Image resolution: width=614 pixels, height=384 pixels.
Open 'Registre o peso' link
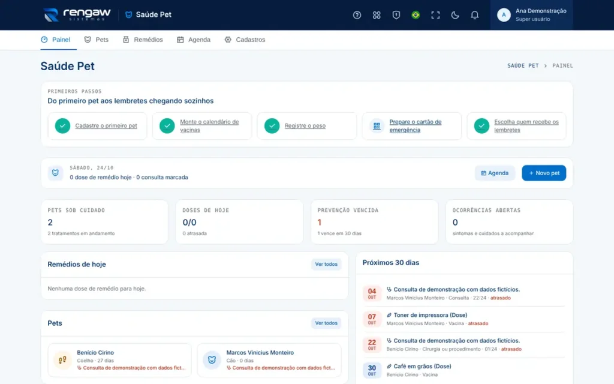(x=305, y=126)
